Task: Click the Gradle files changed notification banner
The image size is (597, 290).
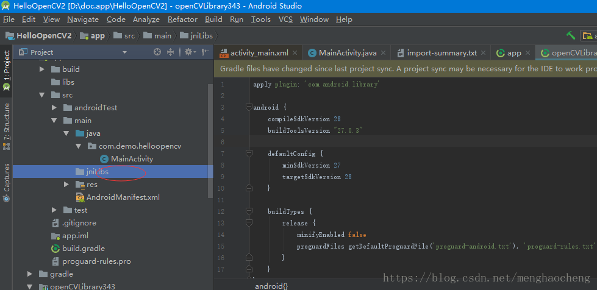Action: pyautogui.click(x=406, y=69)
